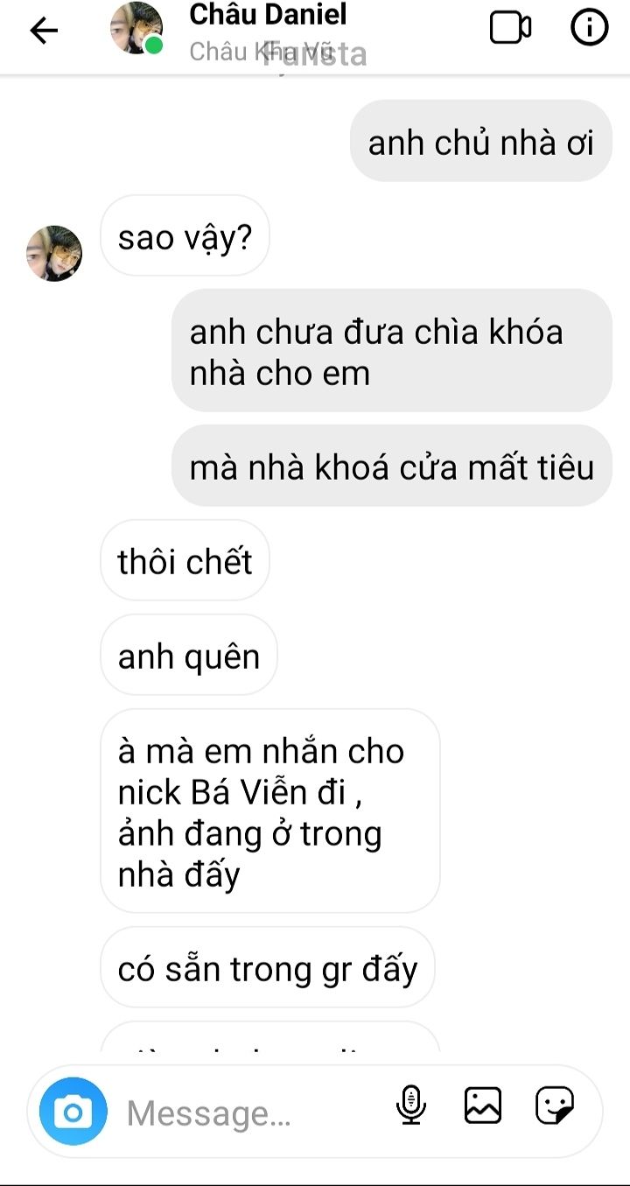630x1186 pixels.
Task: Tap the green online status dot
Action: pyautogui.click(x=154, y=46)
